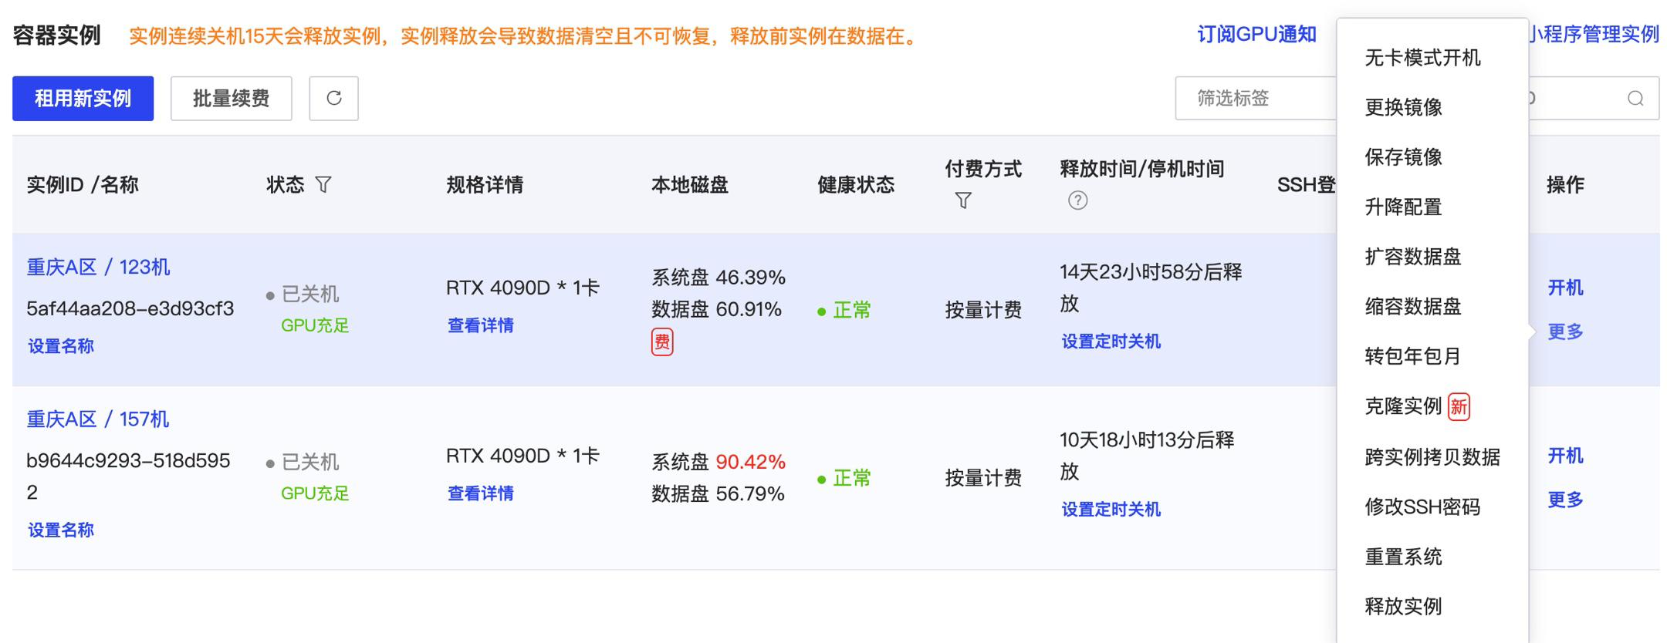Screen dimensions: 1667x643
Task: Click 查看详情 for the 123机 instance
Action: [x=480, y=325]
